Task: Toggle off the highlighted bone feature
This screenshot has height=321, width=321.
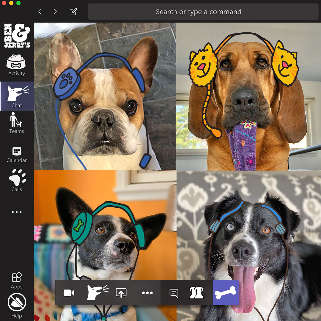Action: 226,293
